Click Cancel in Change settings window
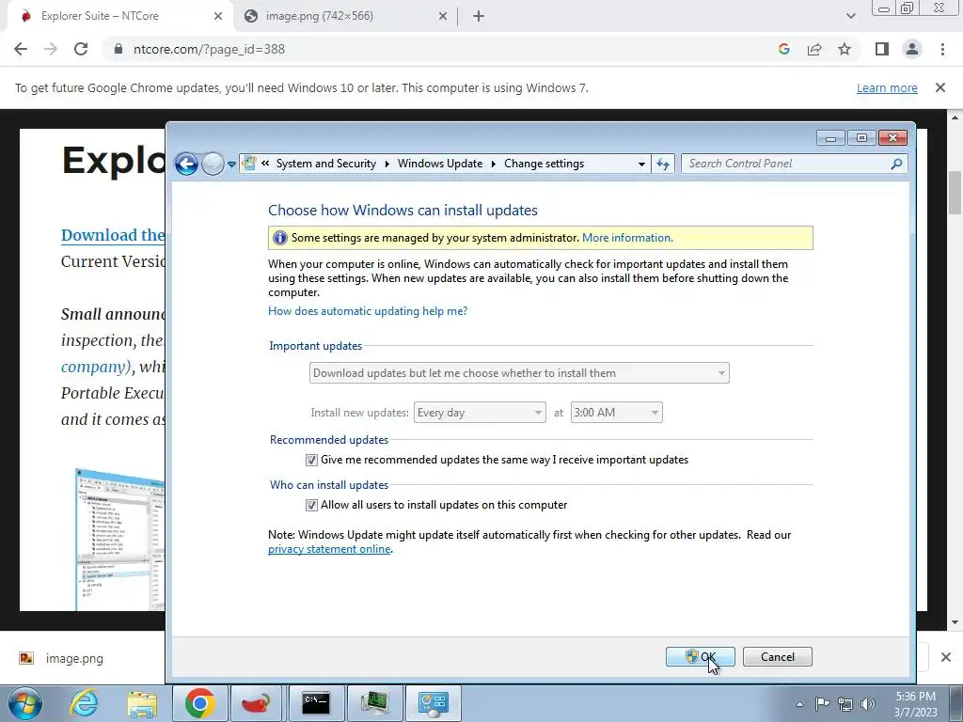 (x=778, y=657)
